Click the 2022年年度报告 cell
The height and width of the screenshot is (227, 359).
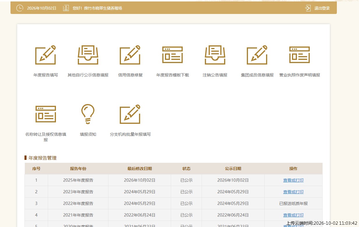[78, 203]
